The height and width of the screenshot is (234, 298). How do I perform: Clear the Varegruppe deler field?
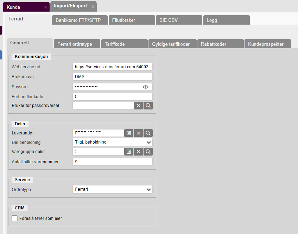[138, 152]
